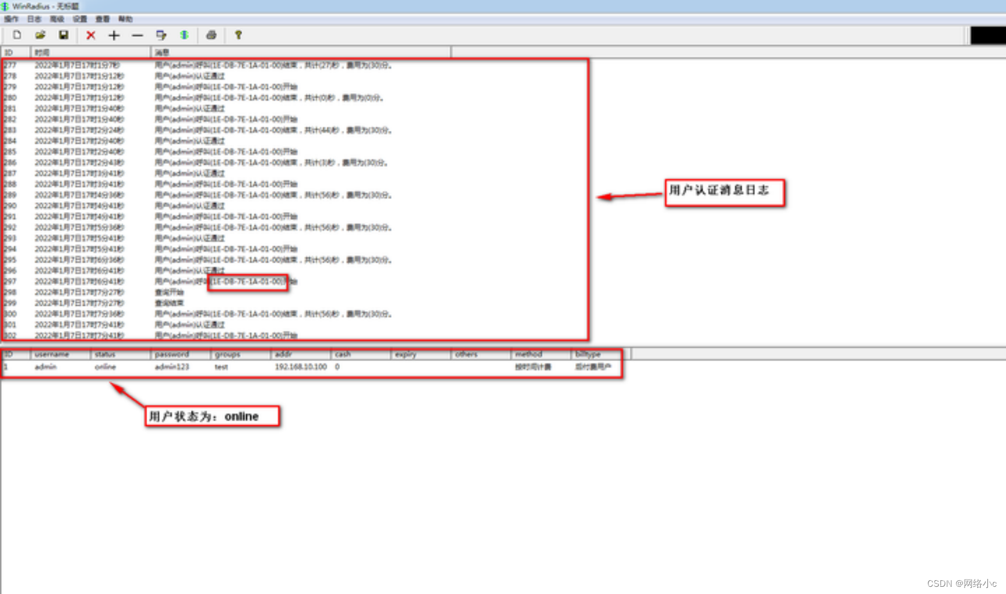Click the WinRadius title bar app icon
Viewport: 1006px width, 594px height.
(x=5, y=6)
